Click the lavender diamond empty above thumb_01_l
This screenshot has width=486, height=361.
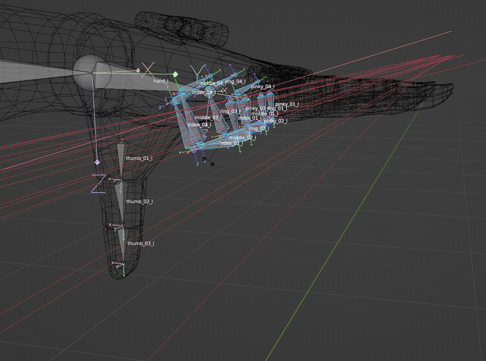(x=97, y=162)
